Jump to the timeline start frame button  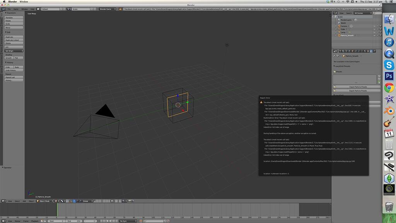coord(101,221)
